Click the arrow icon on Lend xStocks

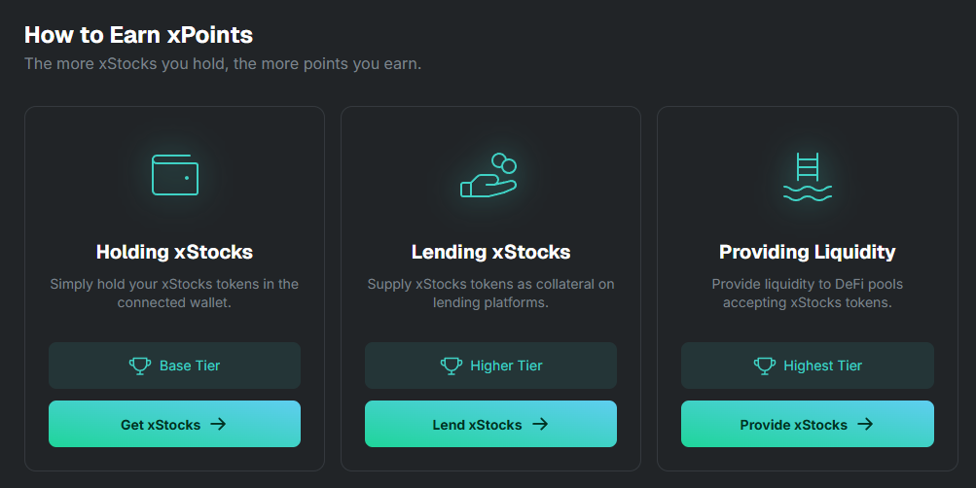539,424
